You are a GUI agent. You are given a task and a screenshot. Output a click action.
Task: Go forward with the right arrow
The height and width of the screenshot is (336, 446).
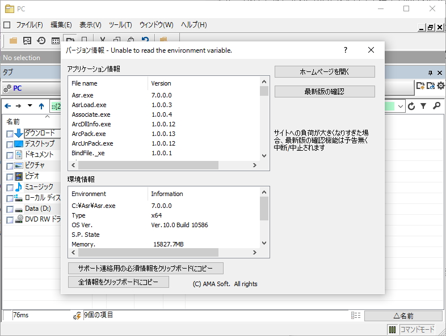coord(19,106)
